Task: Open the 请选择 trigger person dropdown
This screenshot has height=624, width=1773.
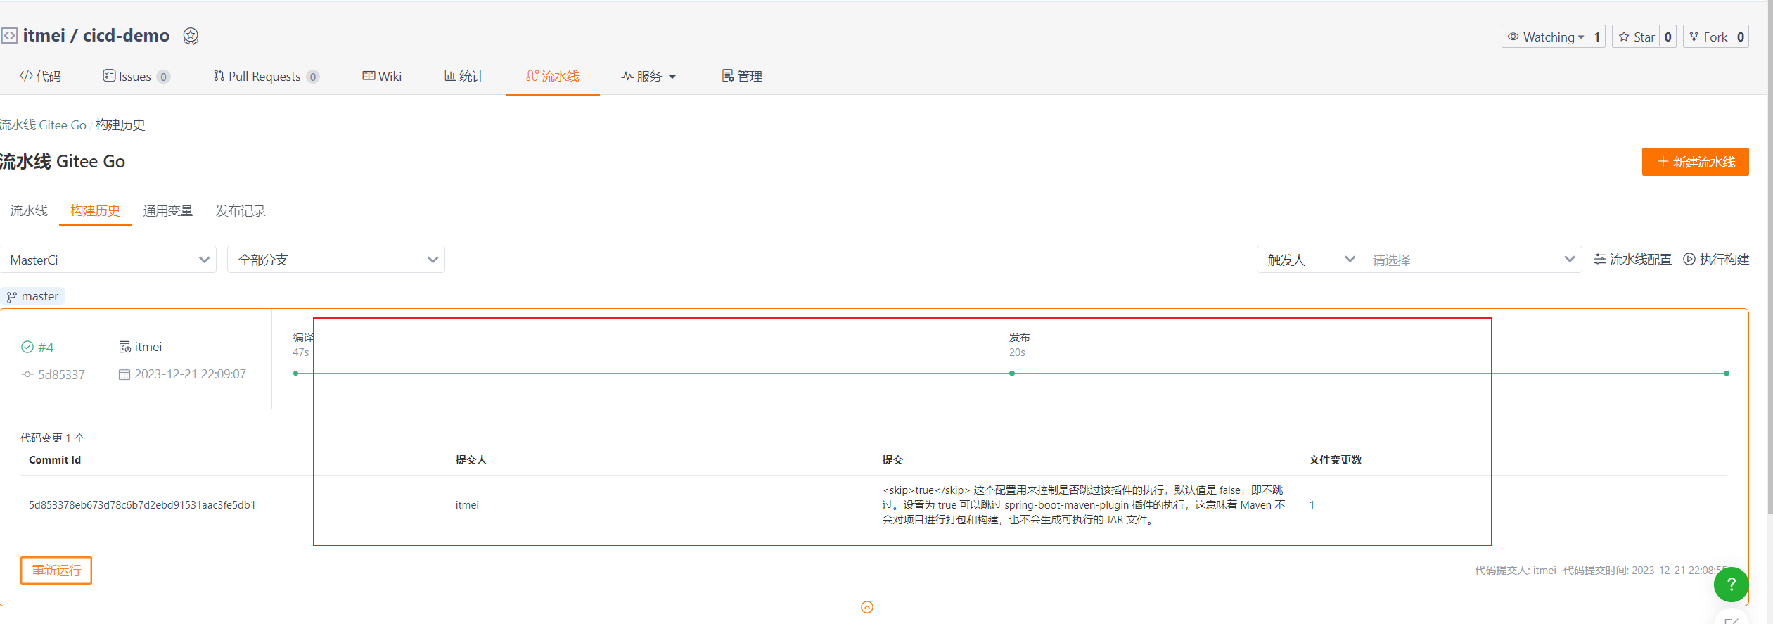Action: click(x=1472, y=260)
